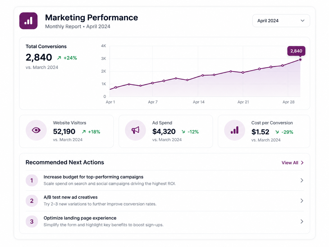
Task: Click the chevron right of View All
Action: click(302, 163)
